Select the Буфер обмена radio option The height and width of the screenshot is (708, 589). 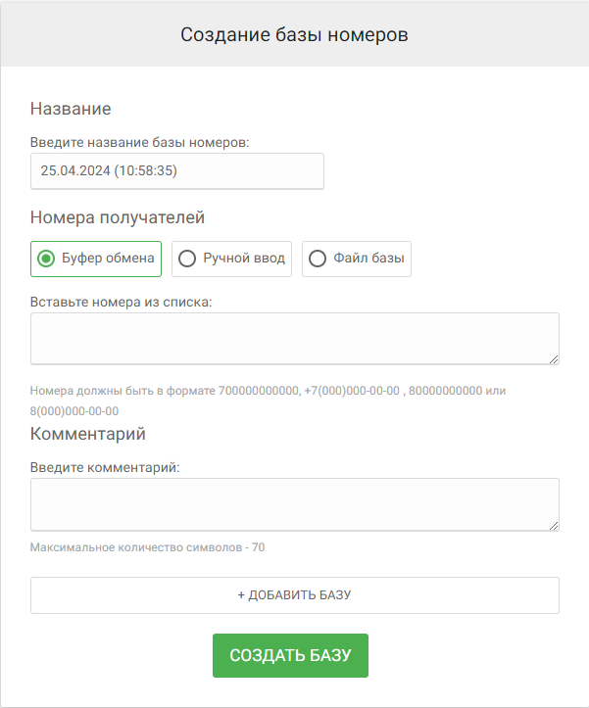[x=96, y=259]
